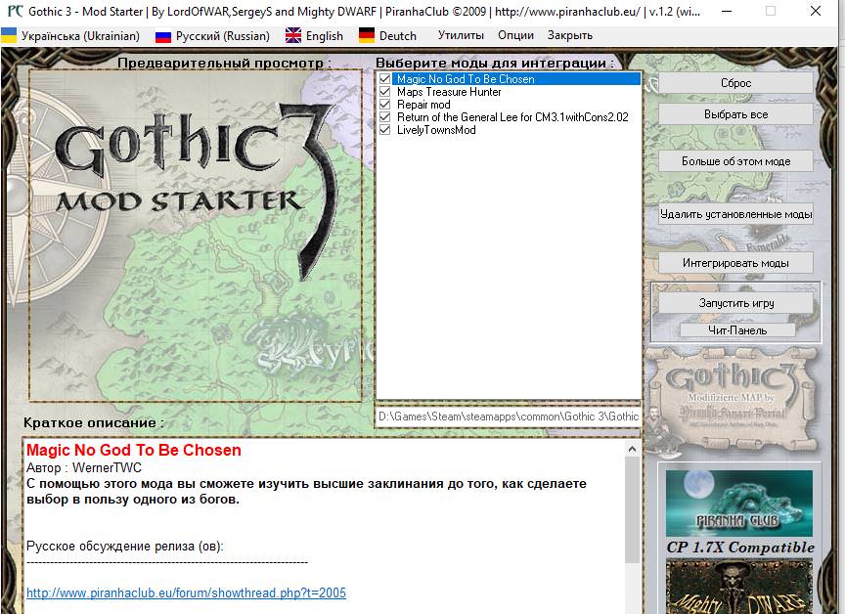Click the Русское обсуждение релиза text
This screenshot has height=614, width=845.
click(124, 547)
